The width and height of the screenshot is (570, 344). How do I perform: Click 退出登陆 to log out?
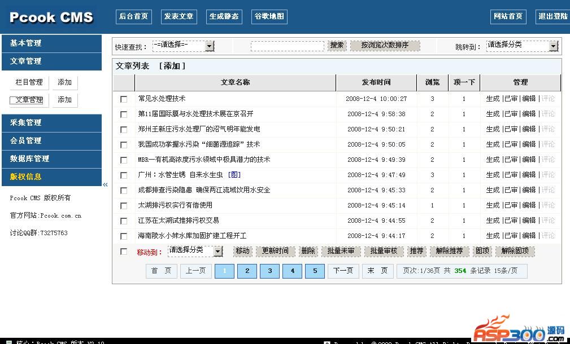552,16
